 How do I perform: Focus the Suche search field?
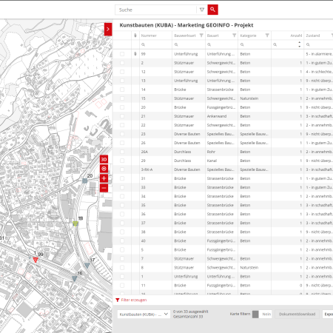155,10
